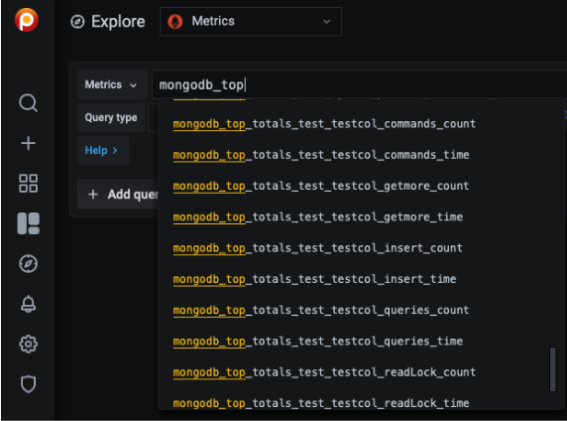Image resolution: width=567 pixels, height=421 pixels.
Task: Focus the mongodb_top query input field
Action: (359, 84)
